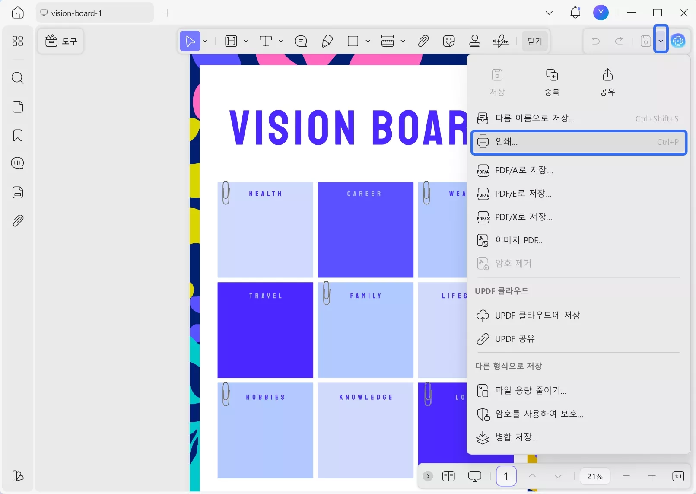Redo the last undone action
696x494 pixels.
point(619,41)
